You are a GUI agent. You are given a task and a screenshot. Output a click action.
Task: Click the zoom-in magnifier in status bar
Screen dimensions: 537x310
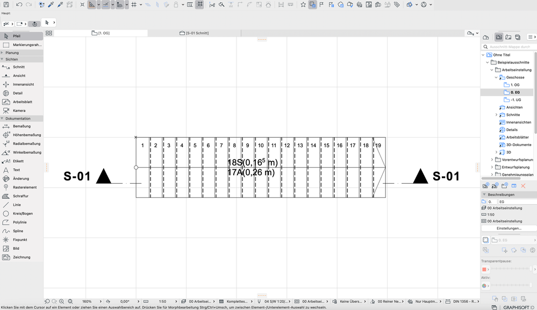tap(62, 301)
